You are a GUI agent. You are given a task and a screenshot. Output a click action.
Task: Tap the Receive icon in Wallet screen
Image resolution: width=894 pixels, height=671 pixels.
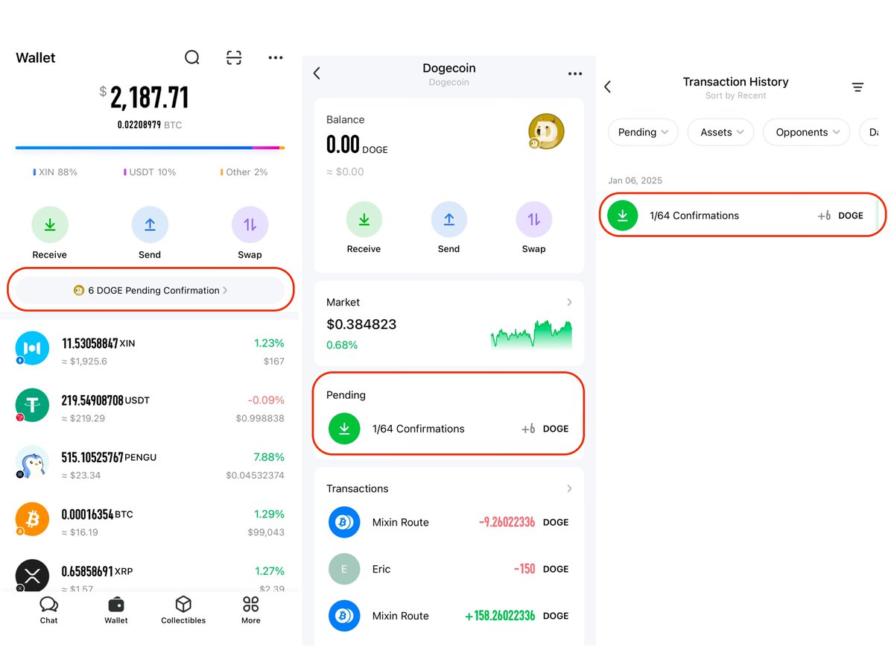click(x=50, y=224)
